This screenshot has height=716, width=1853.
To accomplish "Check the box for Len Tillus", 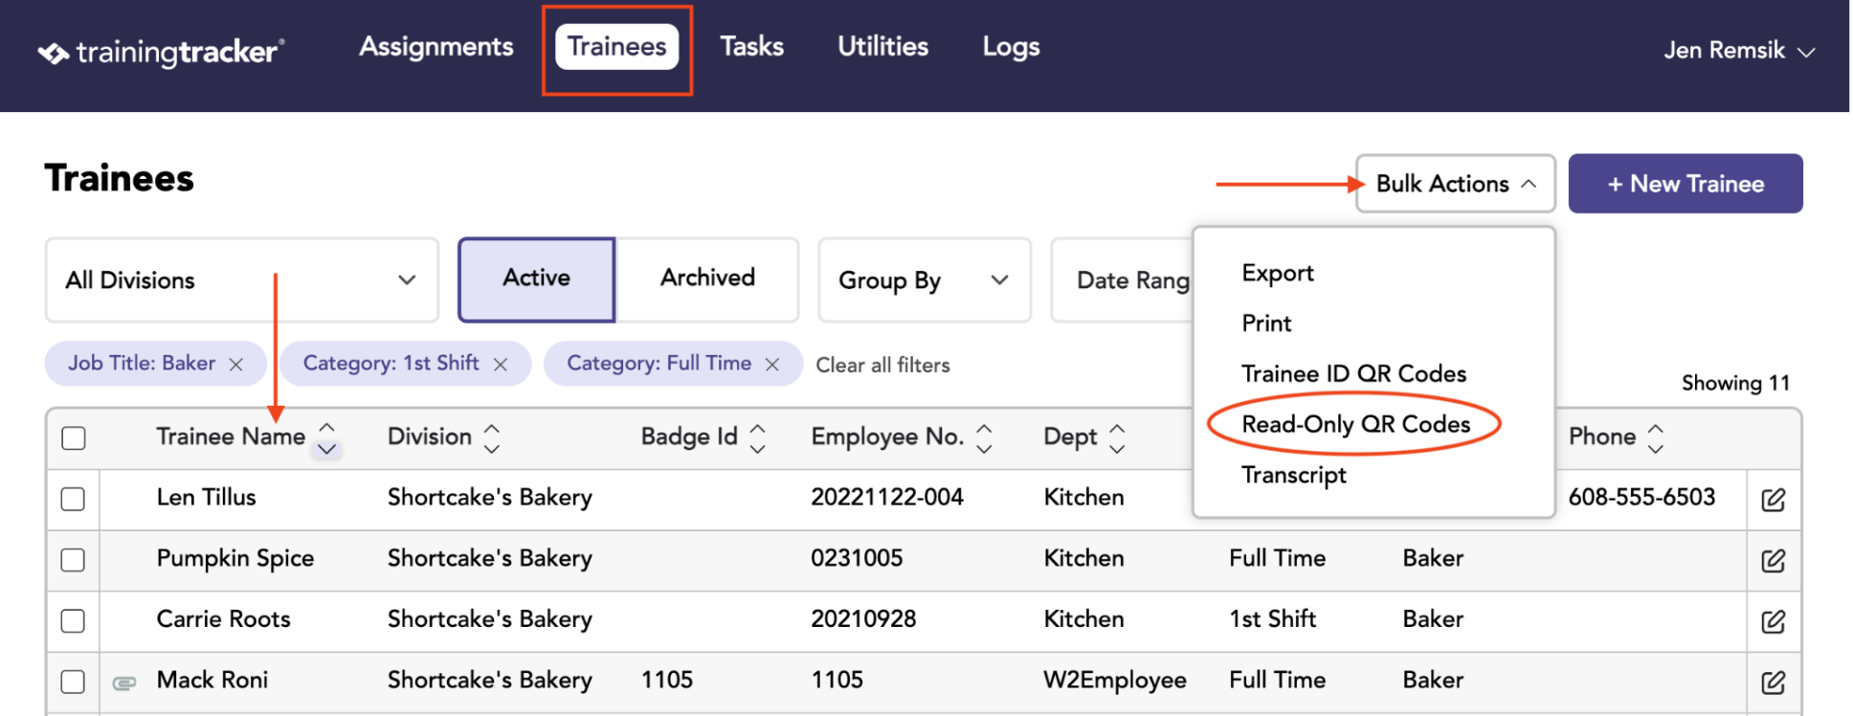I will [x=73, y=499].
